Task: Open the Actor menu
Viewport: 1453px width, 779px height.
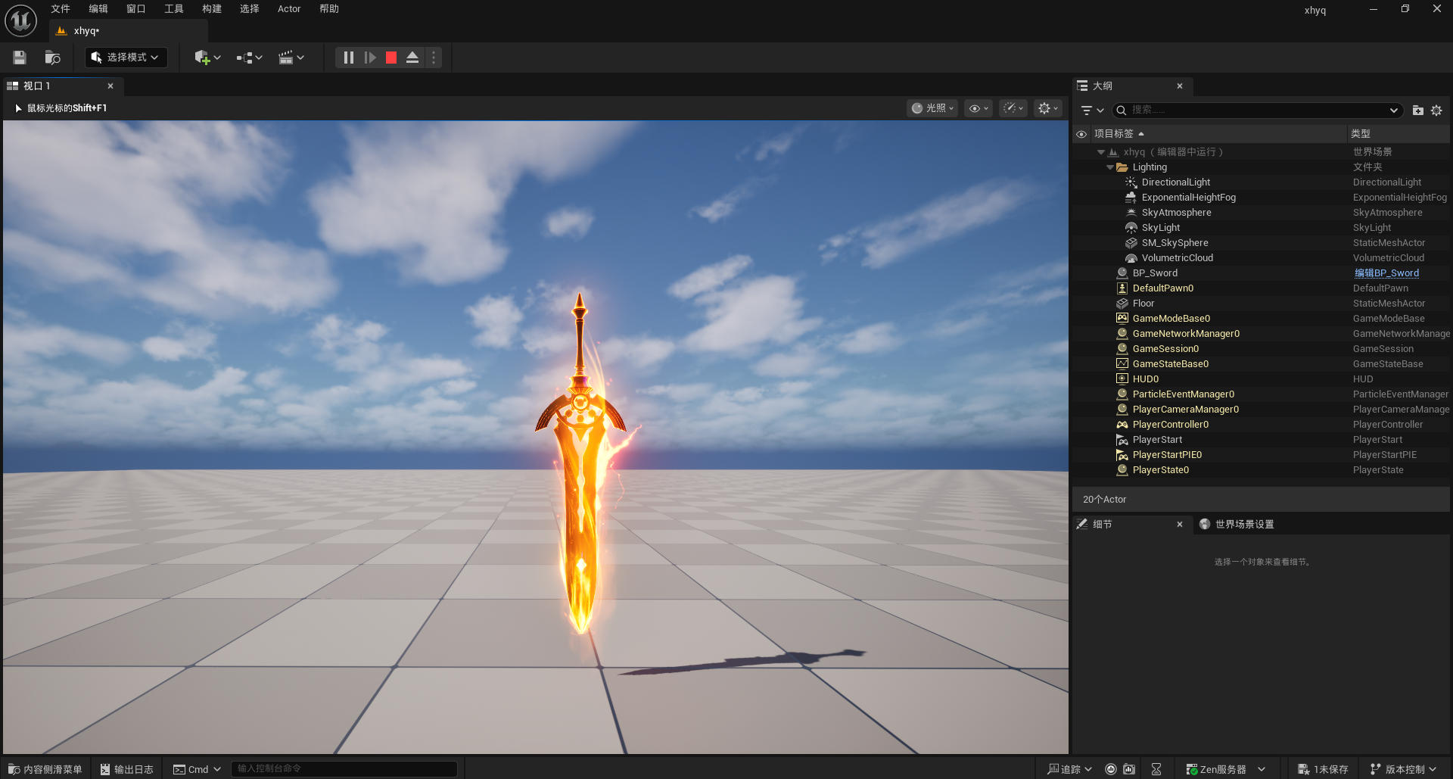Action: [x=289, y=9]
